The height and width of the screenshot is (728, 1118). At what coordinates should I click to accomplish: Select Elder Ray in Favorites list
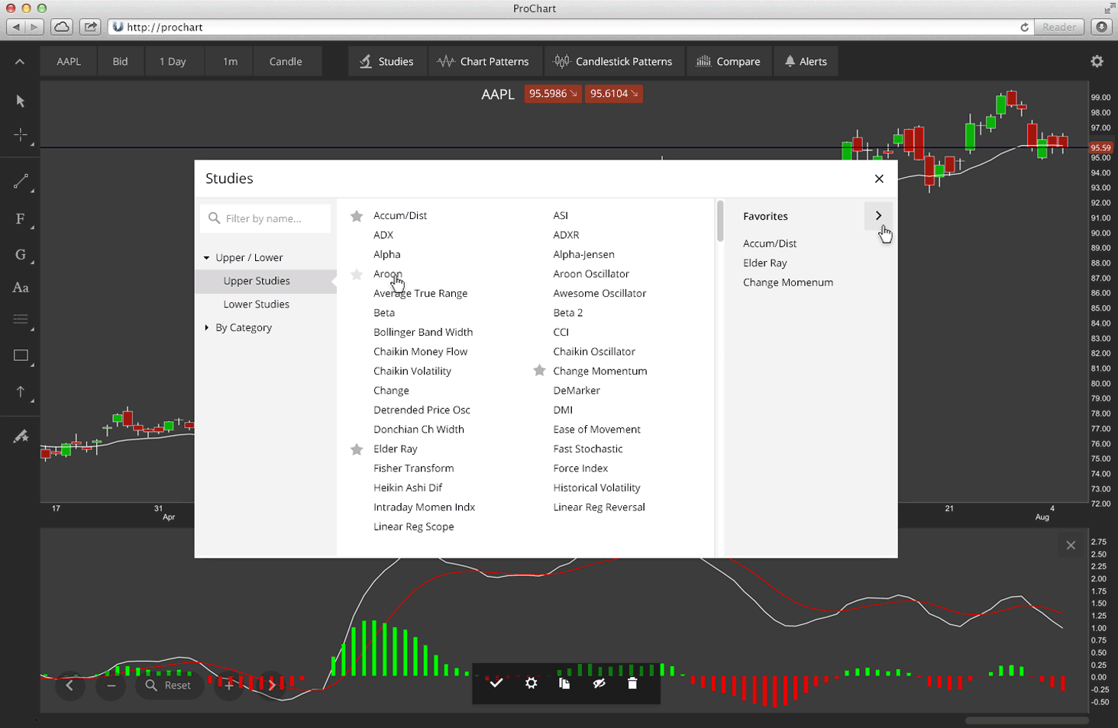click(x=764, y=263)
